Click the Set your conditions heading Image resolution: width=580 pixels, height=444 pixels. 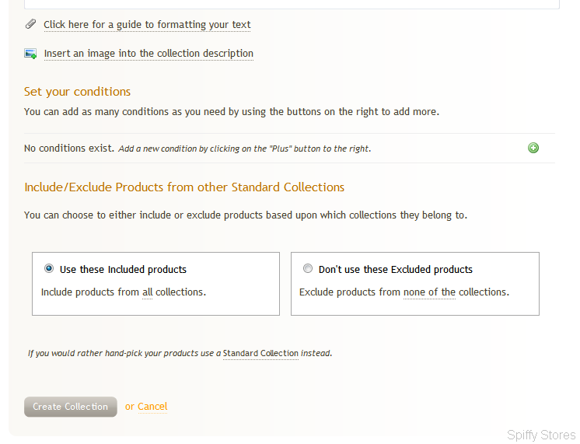[x=77, y=92]
